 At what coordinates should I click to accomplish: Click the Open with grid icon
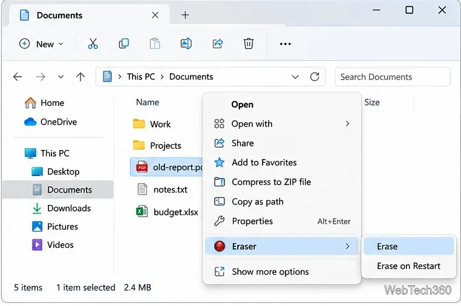click(220, 124)
